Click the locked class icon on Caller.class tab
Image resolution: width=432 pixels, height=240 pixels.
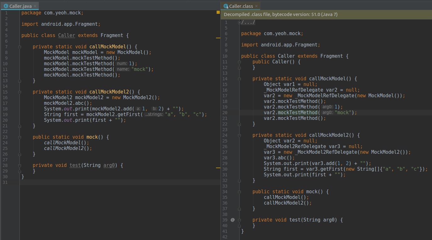pos(226,6)
